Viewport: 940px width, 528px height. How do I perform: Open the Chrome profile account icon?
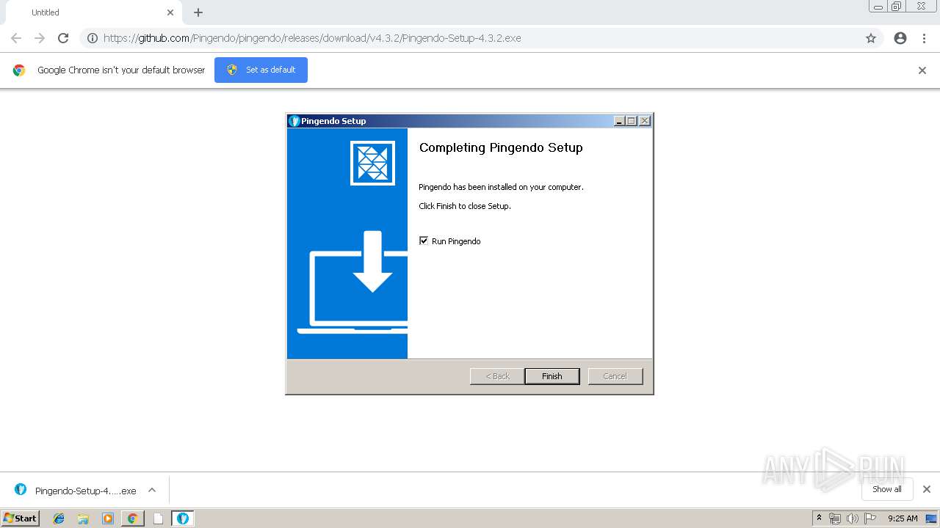click(900, 38)
